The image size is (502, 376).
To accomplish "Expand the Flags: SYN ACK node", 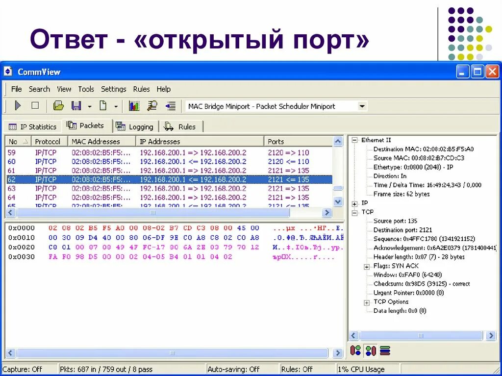I will point(367,267).
